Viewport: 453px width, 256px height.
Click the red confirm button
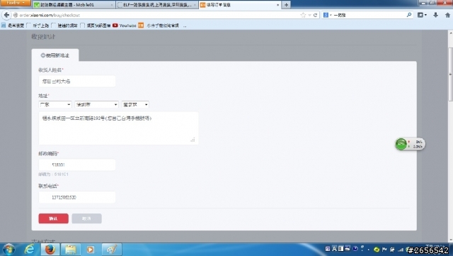pos(54,218)
